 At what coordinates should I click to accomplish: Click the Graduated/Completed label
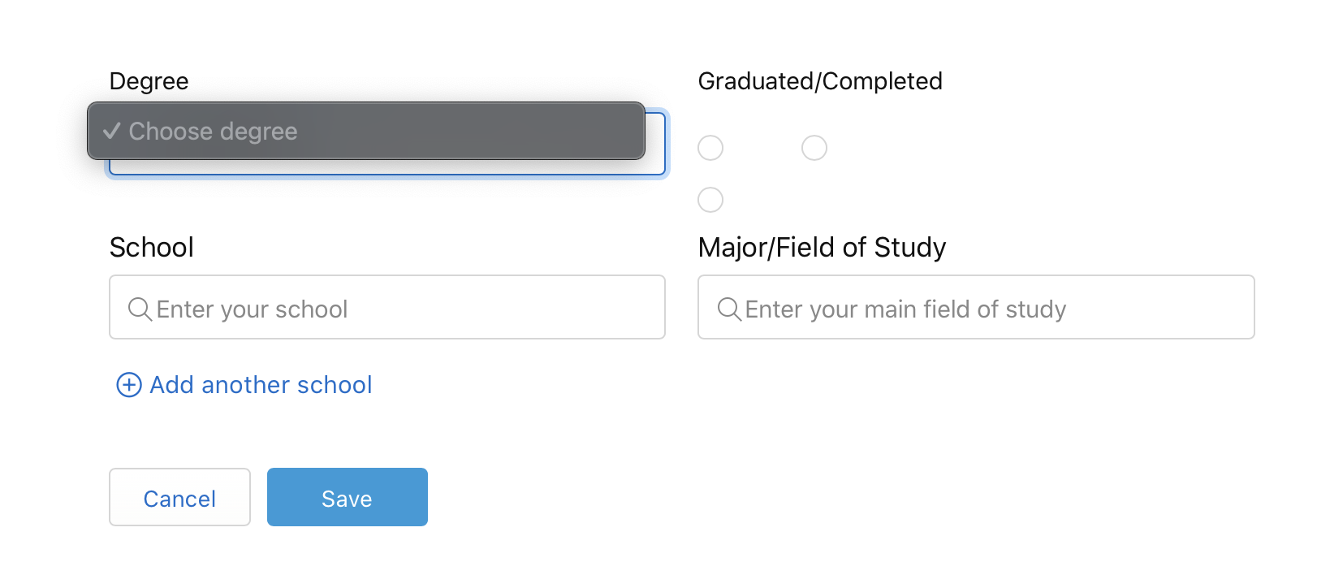click(x=819, y=81)
